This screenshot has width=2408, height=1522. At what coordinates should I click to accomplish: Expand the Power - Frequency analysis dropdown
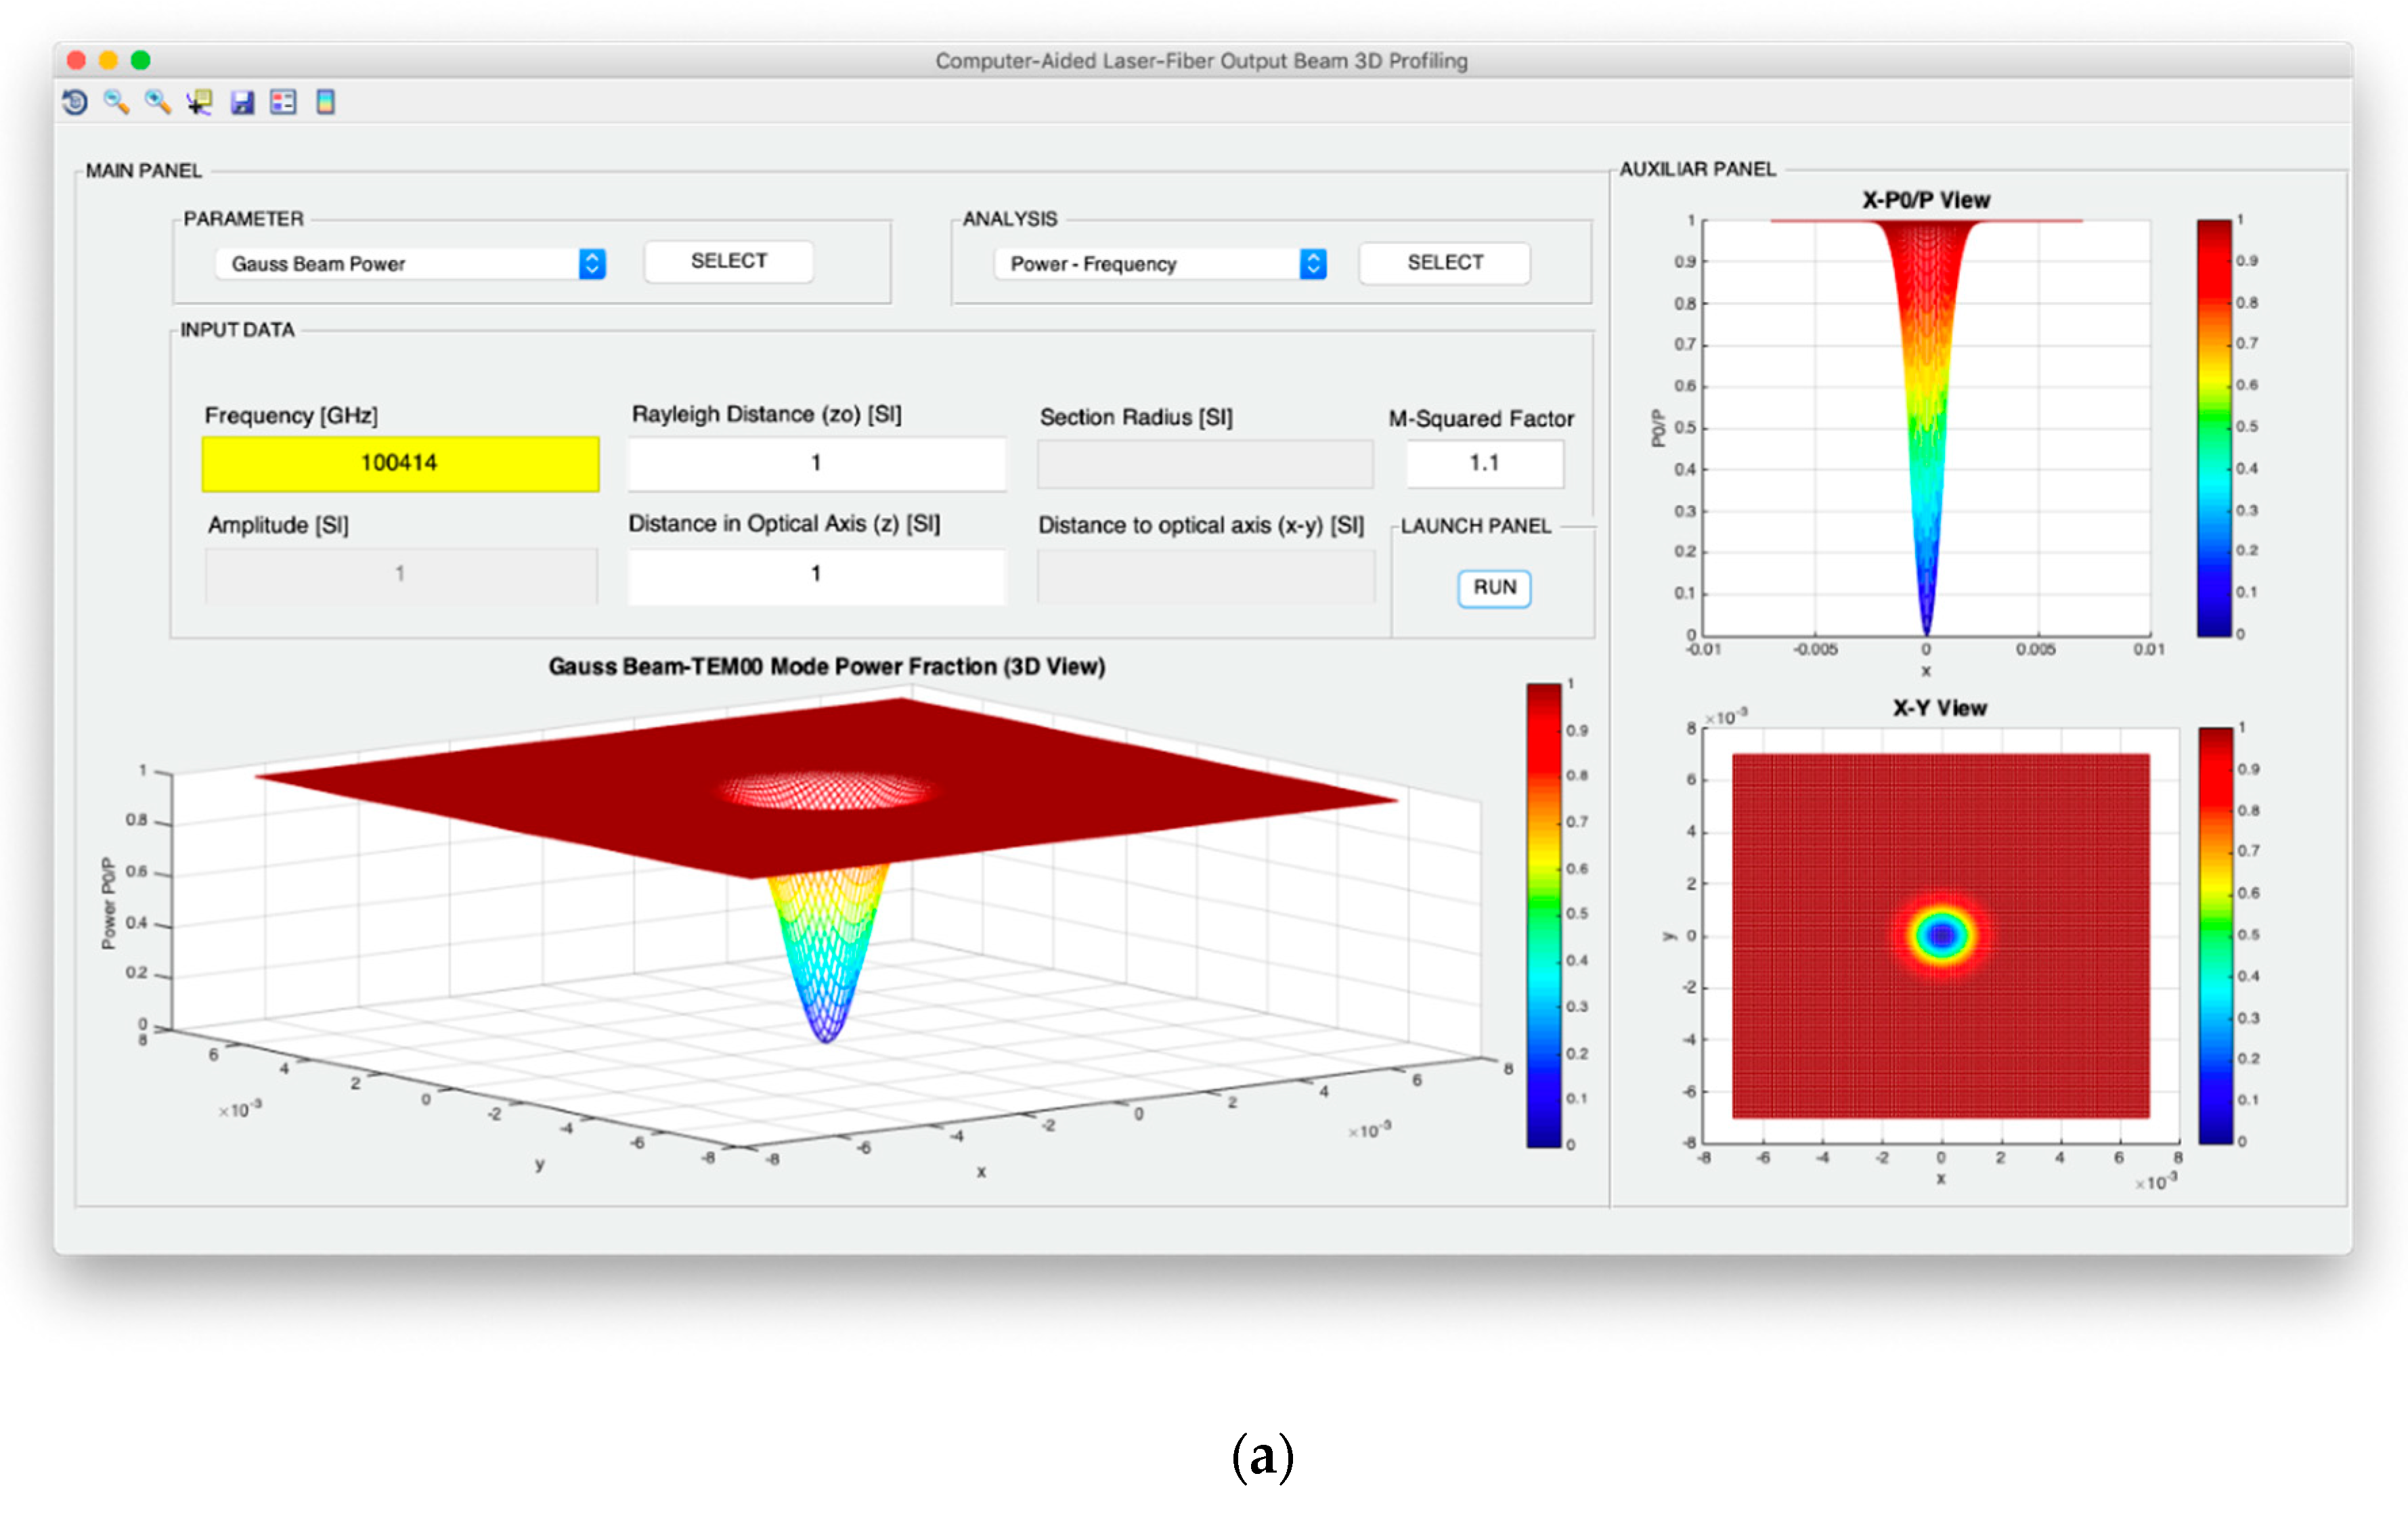1312,264
